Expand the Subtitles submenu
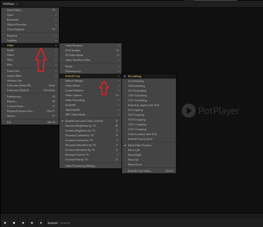Viewport: 263px width, 227px height. point(30,40)
